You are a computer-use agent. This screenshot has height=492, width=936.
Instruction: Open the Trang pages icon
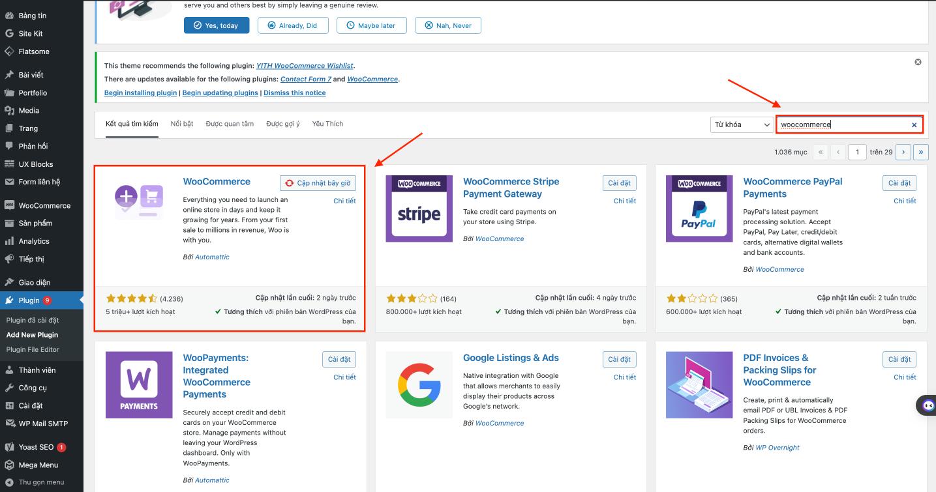(9, 128)
